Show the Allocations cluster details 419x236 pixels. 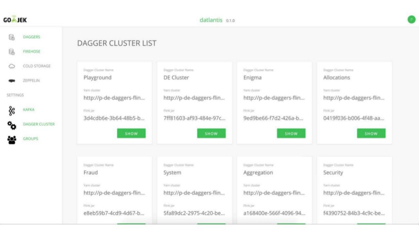coord(371,133)
